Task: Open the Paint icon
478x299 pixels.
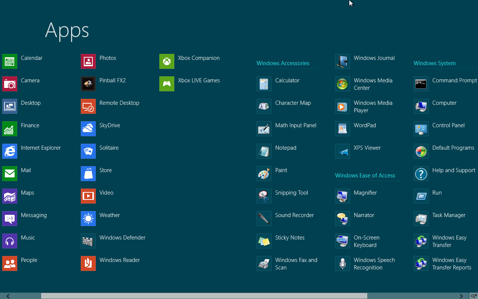Action: 264,174
